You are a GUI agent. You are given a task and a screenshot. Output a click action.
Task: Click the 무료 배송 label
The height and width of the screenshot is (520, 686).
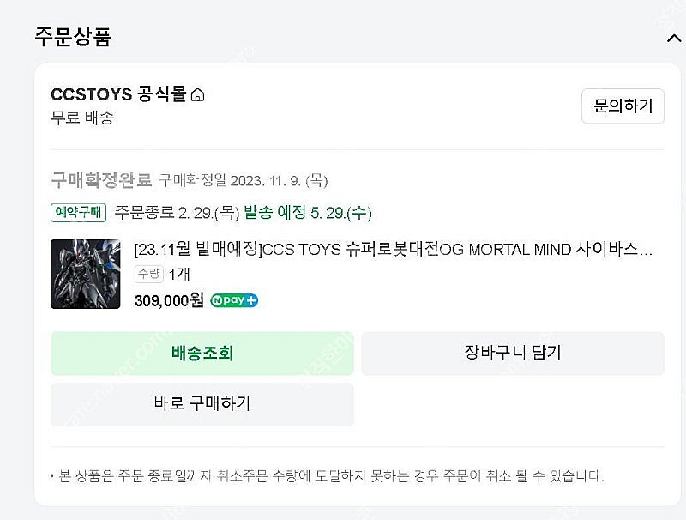click(x=82, y=118)
